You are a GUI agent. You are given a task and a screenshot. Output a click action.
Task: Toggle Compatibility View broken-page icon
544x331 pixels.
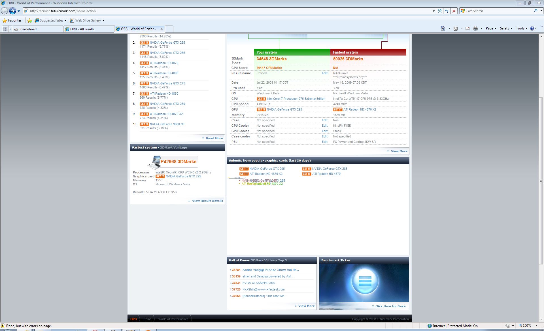coord(440,11)
